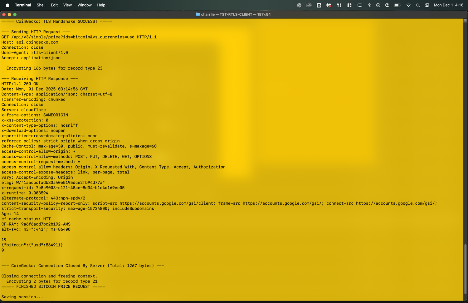
Task: Open Bluetooth status menu
Action: 369,5
